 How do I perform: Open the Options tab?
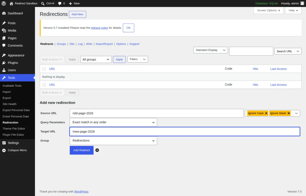coord(121,44)
